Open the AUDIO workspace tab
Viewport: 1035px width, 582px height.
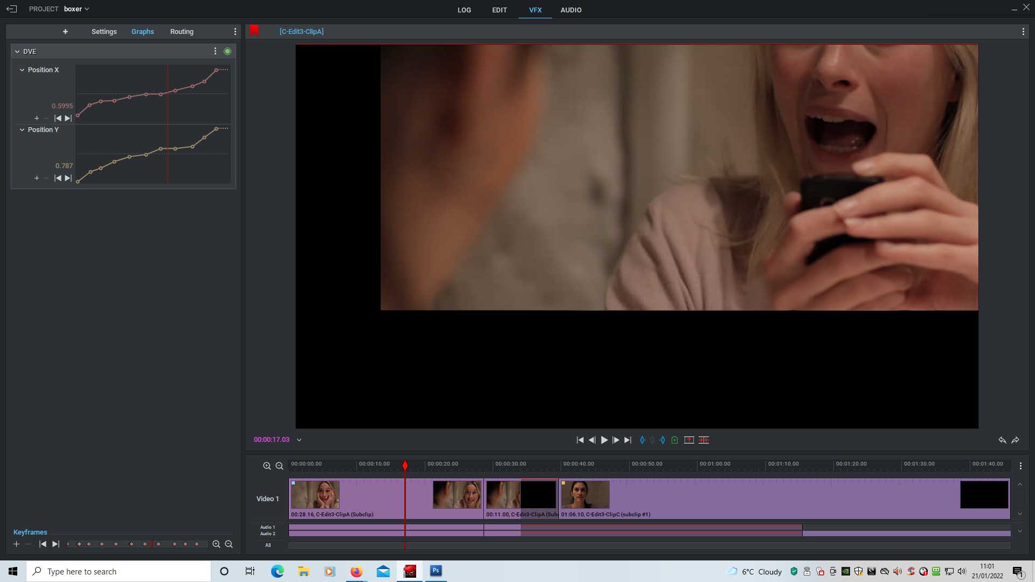[x=571, y=10]
